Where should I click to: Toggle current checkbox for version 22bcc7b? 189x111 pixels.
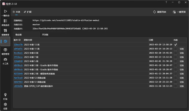tap(176, 45)
